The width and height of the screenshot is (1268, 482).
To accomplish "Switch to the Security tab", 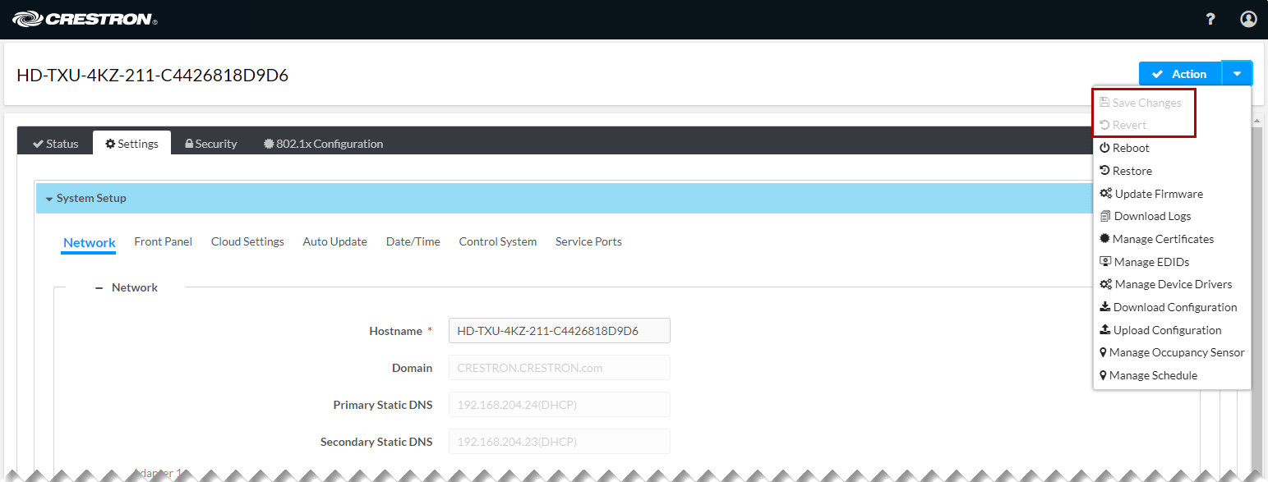I will pyautogui.click(x=210, y=143).
